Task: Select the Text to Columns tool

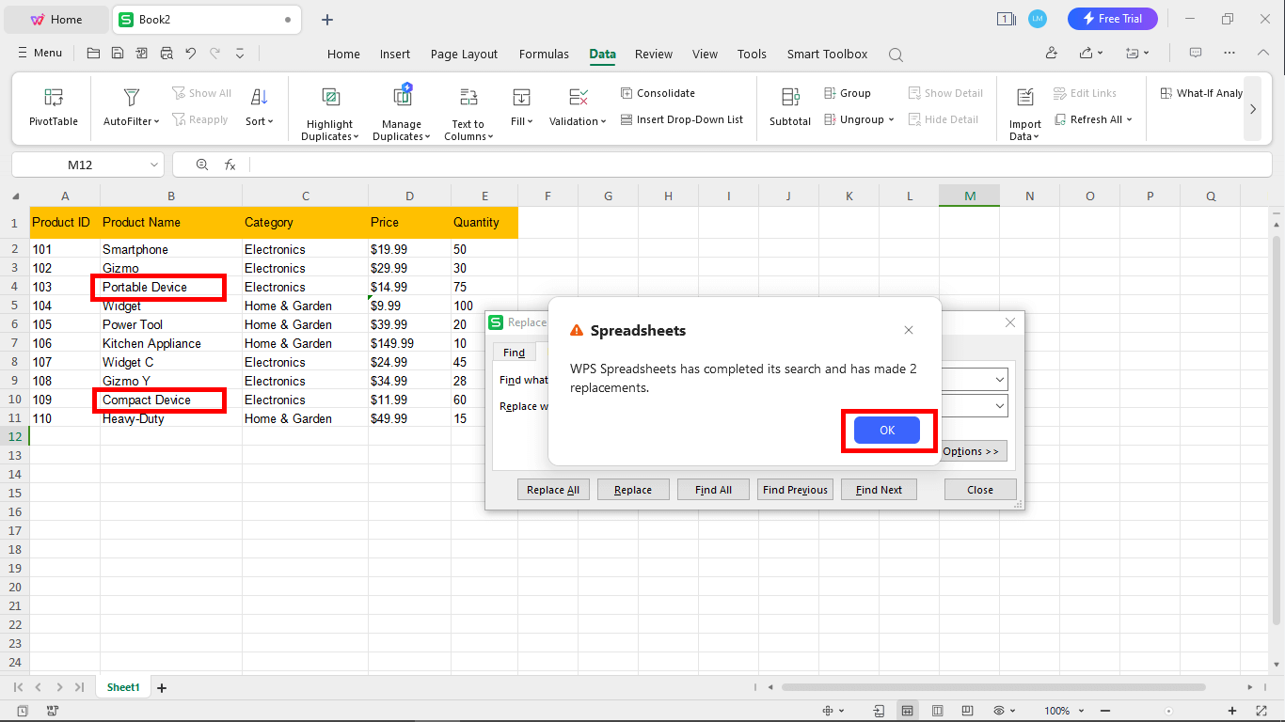Action: (x=468, y=111)
